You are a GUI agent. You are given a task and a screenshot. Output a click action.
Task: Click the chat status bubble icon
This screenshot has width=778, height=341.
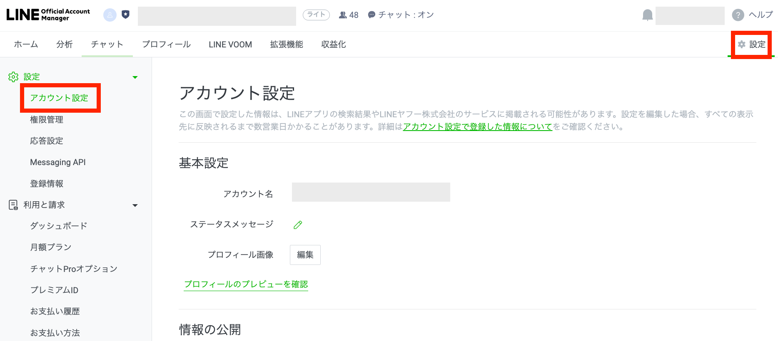(372, 15)
